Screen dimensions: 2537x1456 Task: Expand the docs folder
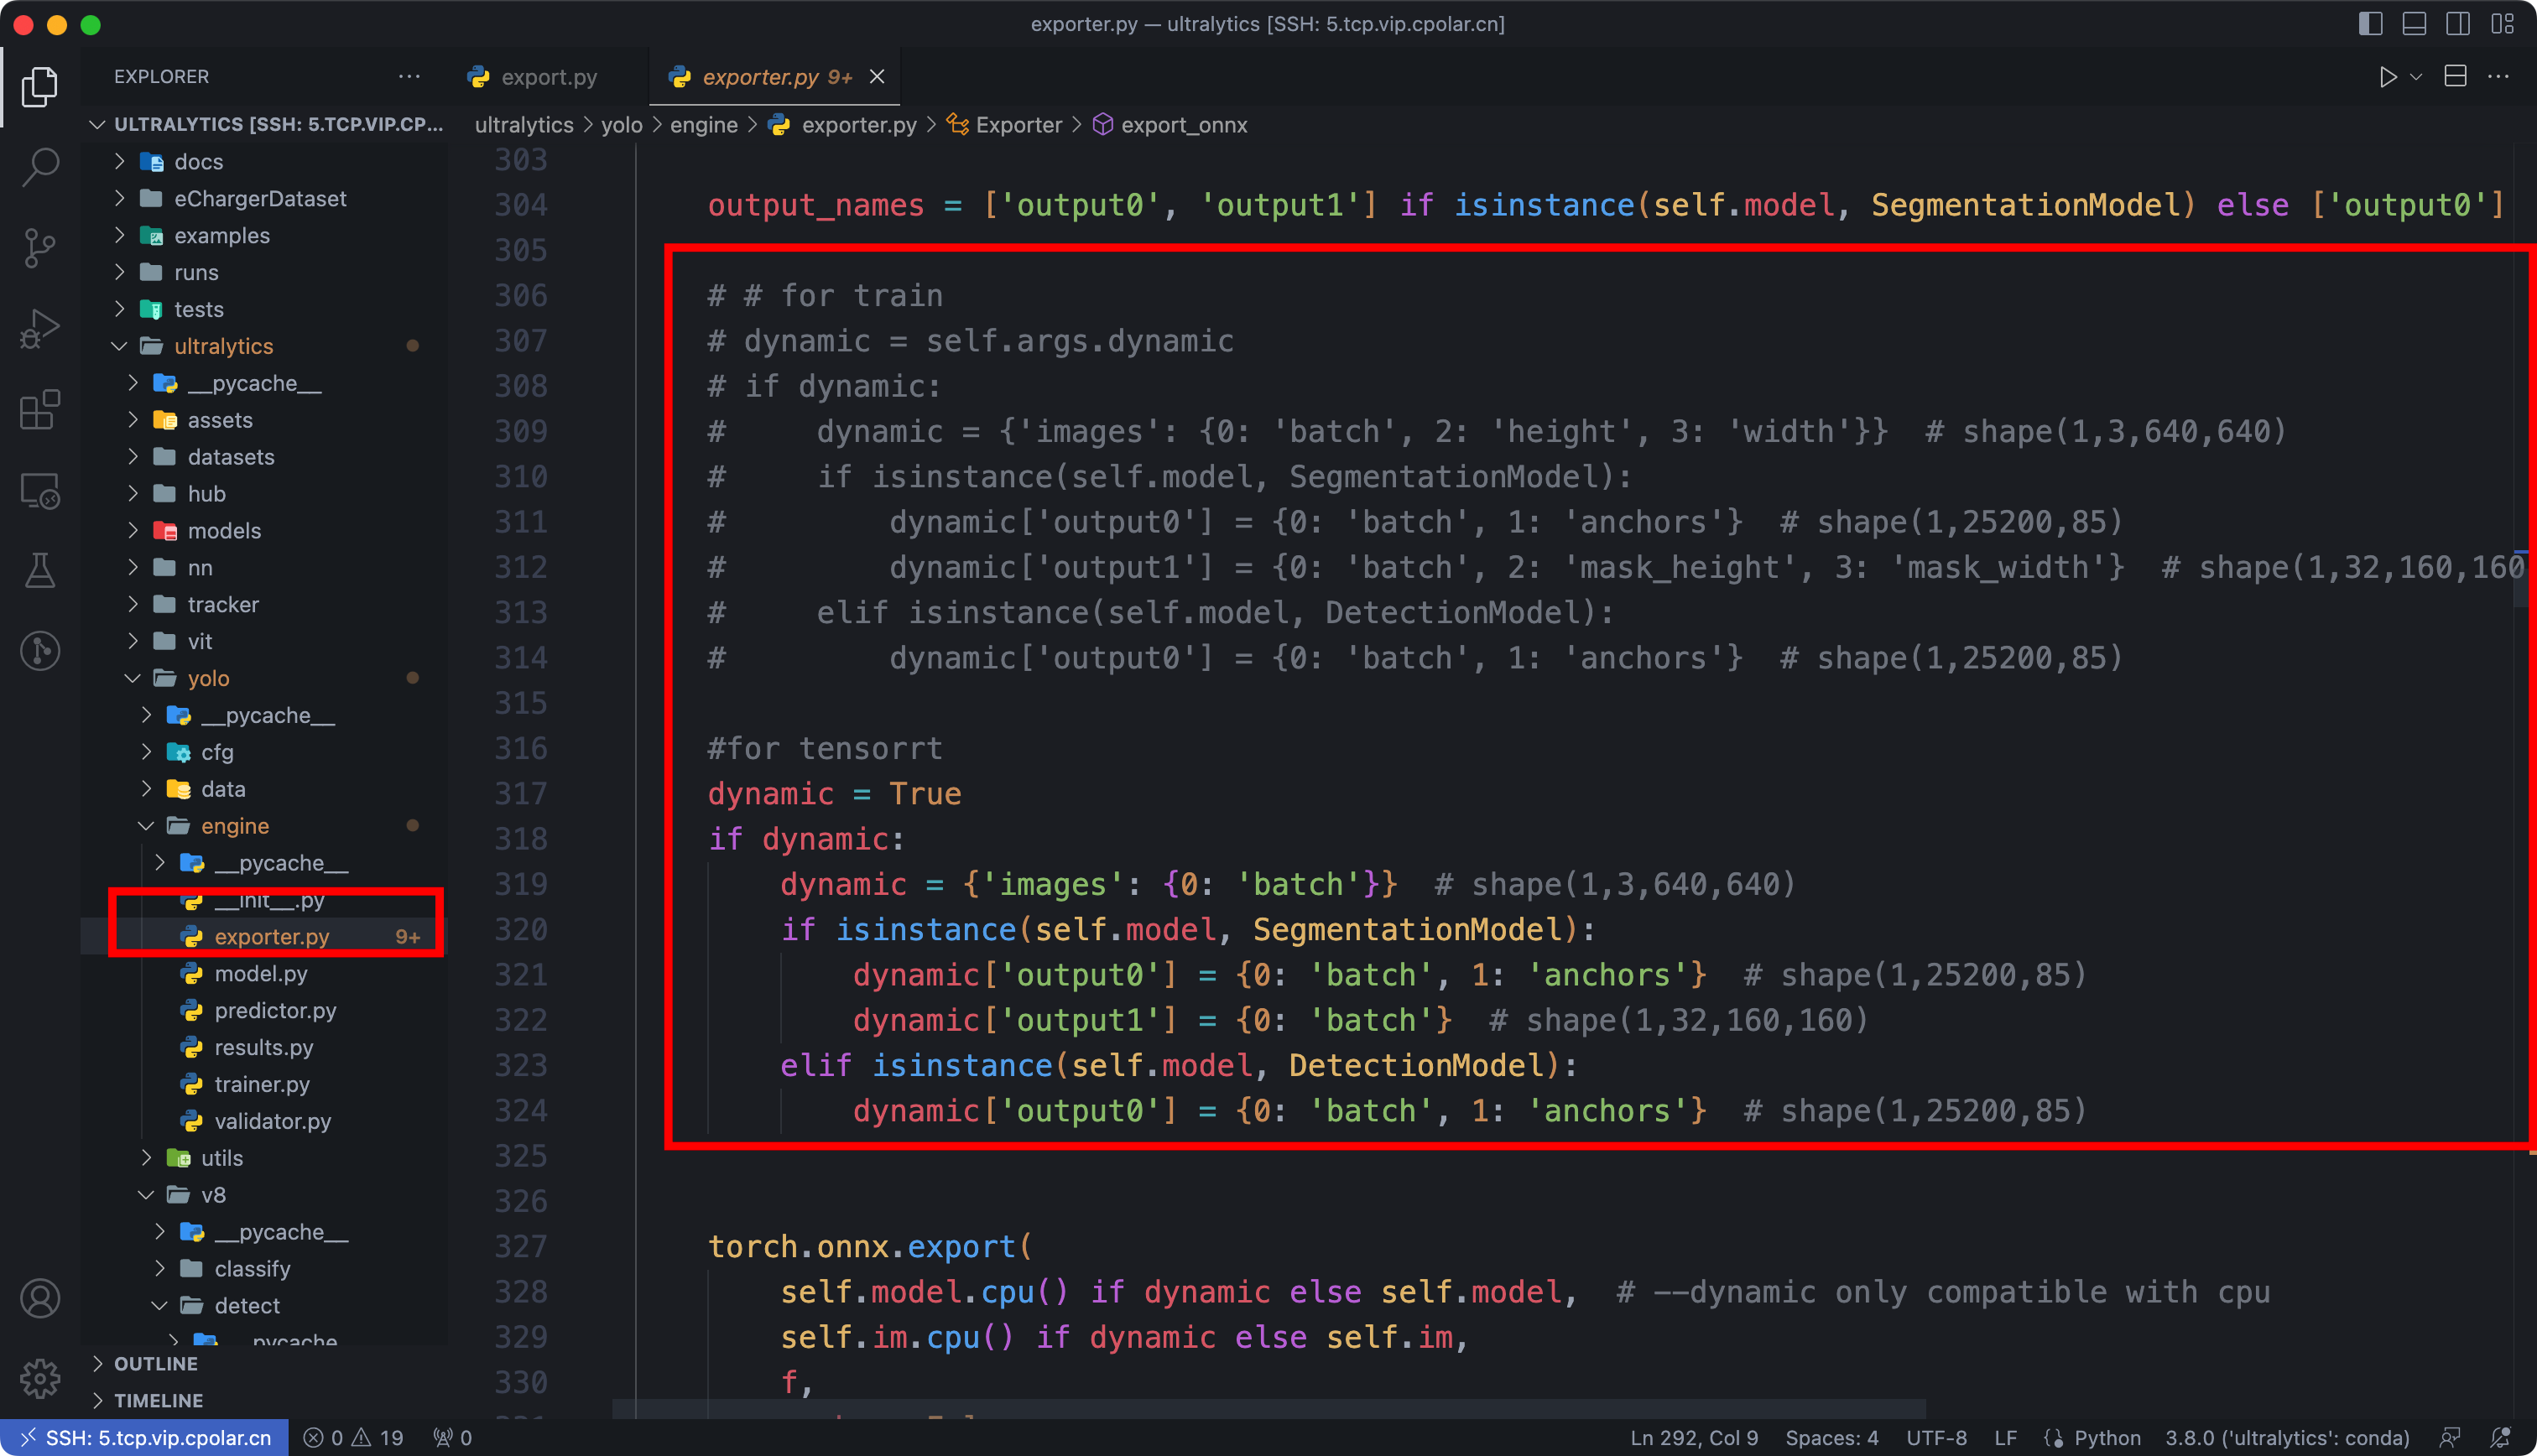coord(198,162)
